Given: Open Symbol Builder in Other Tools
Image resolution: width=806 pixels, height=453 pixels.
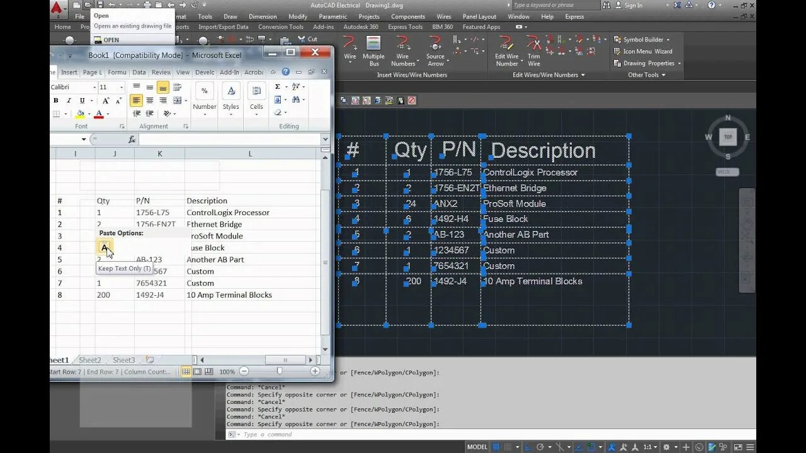Looking at the screenshot, I should coord(642,40).
